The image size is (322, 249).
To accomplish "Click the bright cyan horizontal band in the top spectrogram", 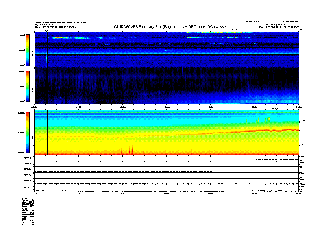I will [167, 53].
